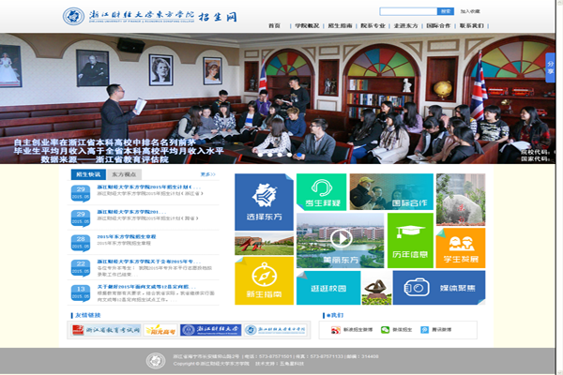
Task: Click the 历年信息 graduation cap tile
Action: pos(410,240)
